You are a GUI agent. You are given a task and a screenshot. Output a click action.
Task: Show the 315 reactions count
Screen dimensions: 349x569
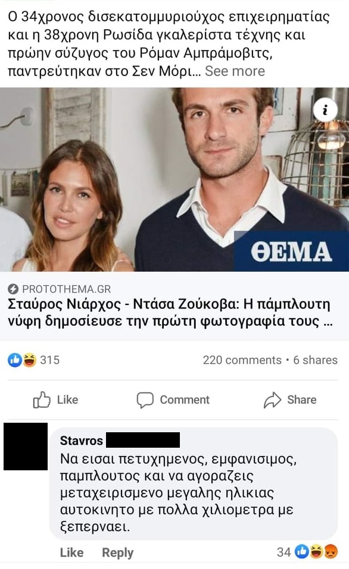coord(49,360)
